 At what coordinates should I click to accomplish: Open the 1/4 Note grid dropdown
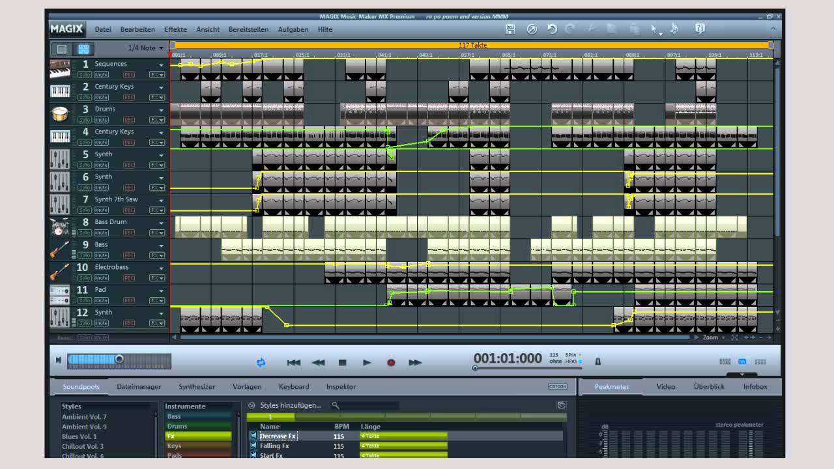[161, 48]
